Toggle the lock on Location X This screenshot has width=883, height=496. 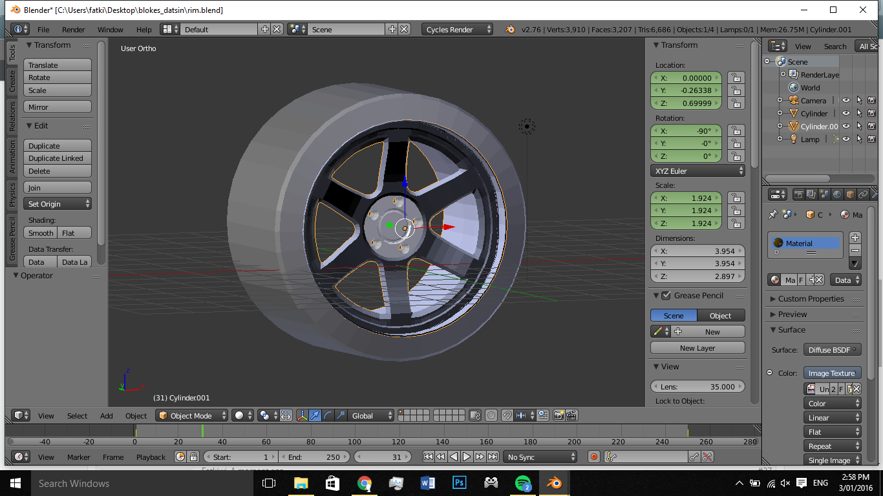tap(736, 77)
